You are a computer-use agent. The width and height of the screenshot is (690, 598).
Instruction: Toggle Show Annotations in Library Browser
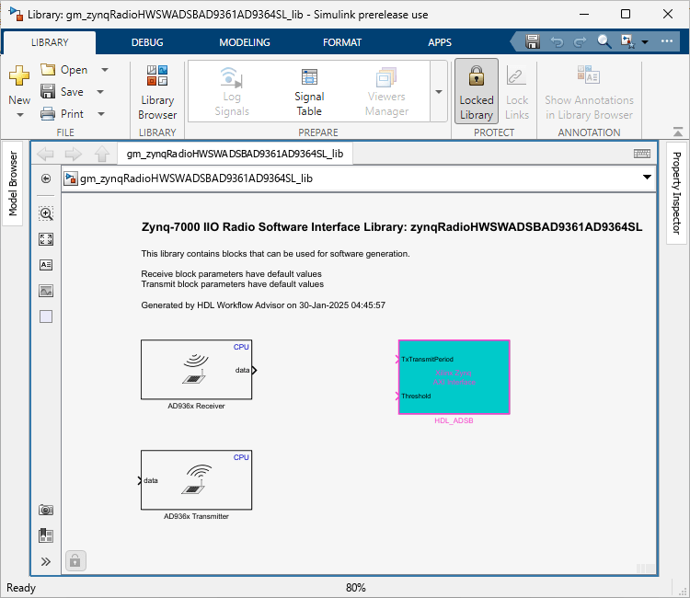point(589,91)
